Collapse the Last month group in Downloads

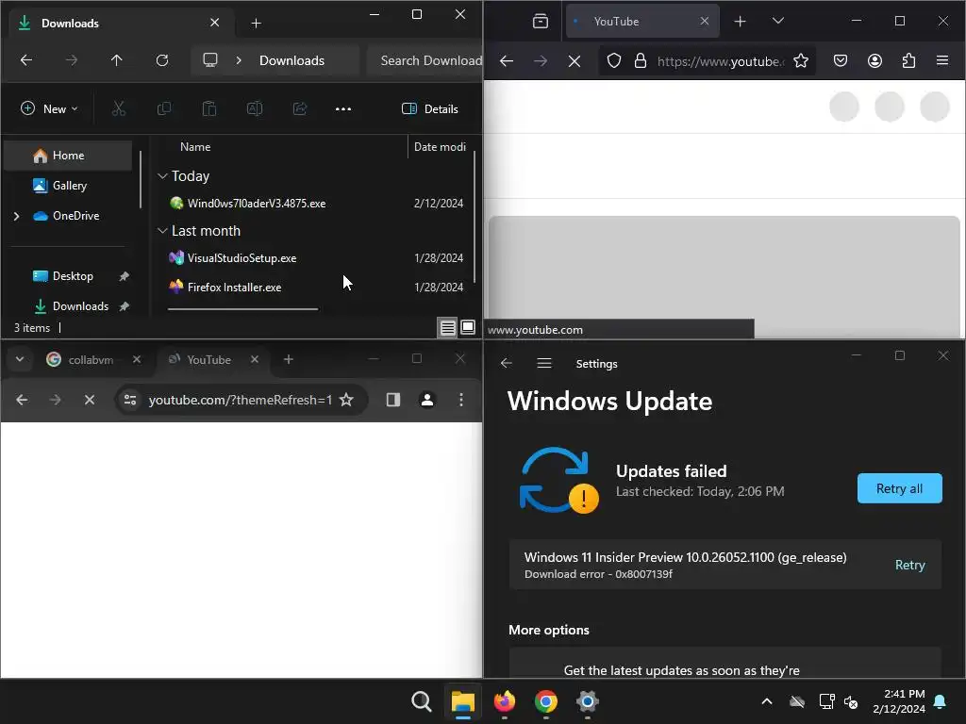(x=162, y=231)
